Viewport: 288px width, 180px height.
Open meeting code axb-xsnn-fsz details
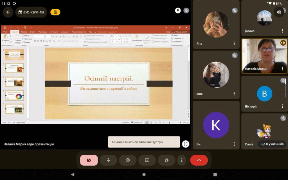point(31,12)
